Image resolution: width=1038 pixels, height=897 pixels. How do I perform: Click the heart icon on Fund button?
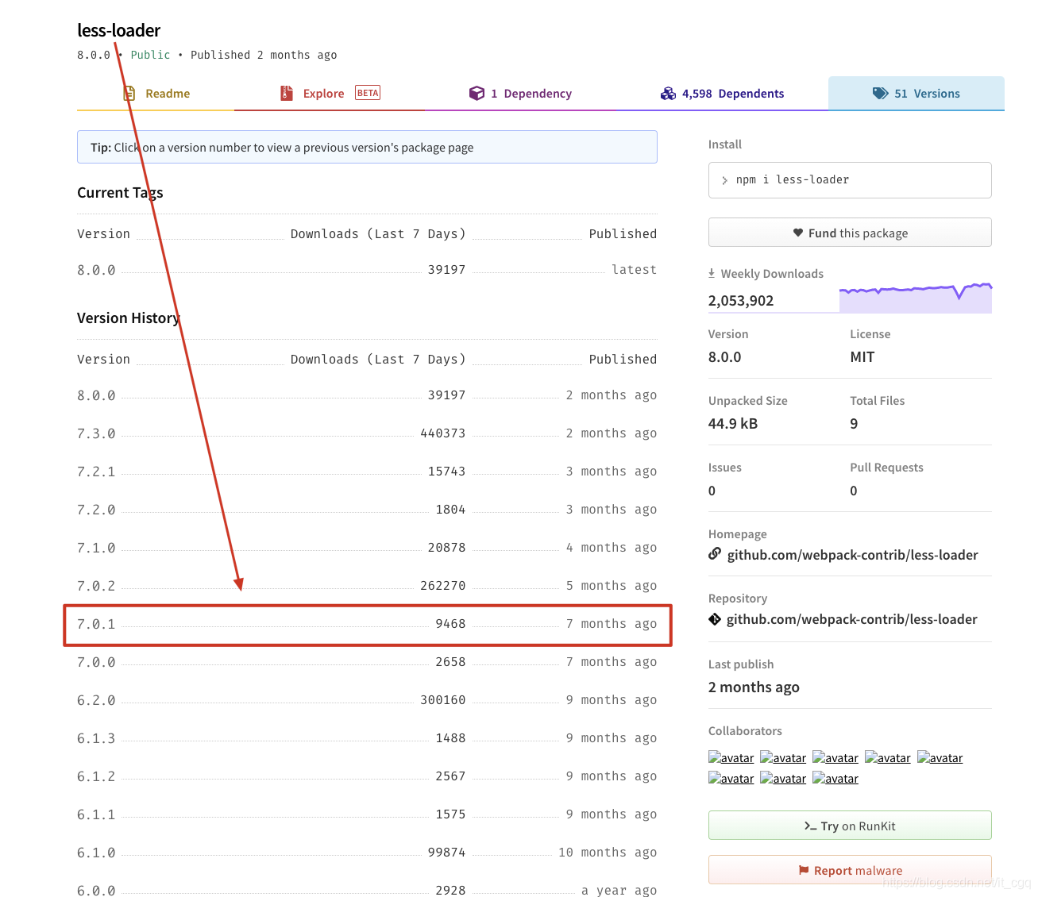point(798,233)
